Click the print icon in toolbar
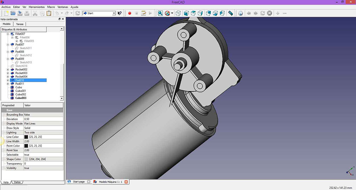The height and width of the screenshot is (190, 356). click(x=27, y=13)
